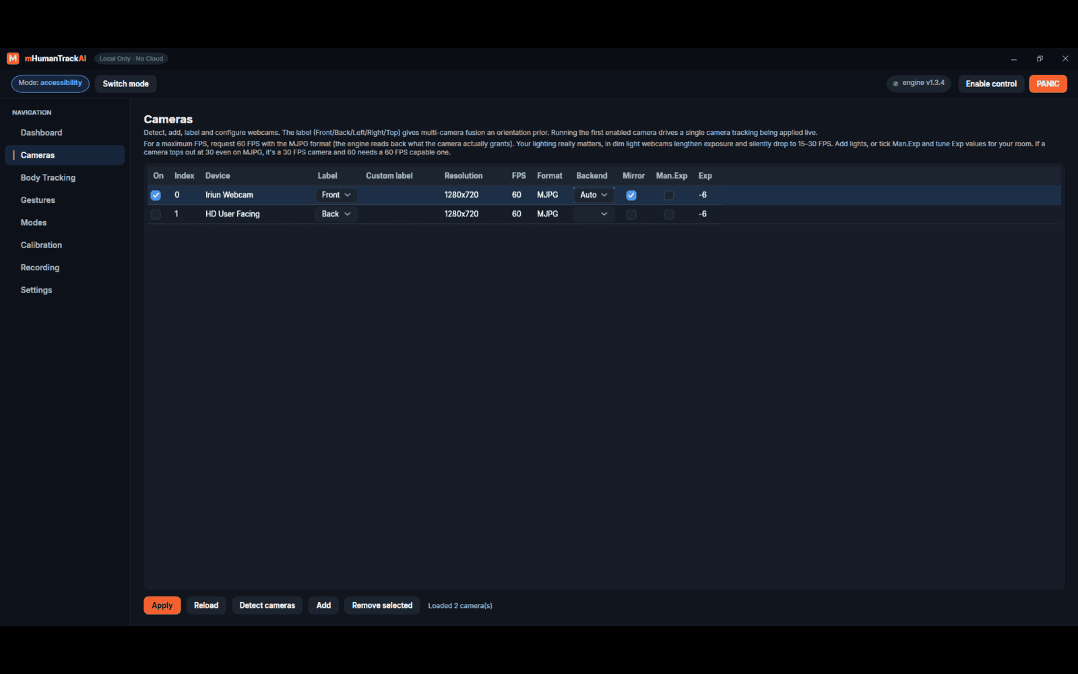This screenshot has height=674, width=1078.
Task: Click the Mode: accessibility badge
Action: click(51, 84)
